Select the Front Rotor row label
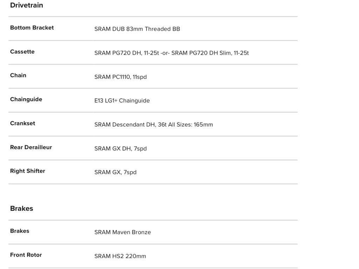 [x=26, y=255]
